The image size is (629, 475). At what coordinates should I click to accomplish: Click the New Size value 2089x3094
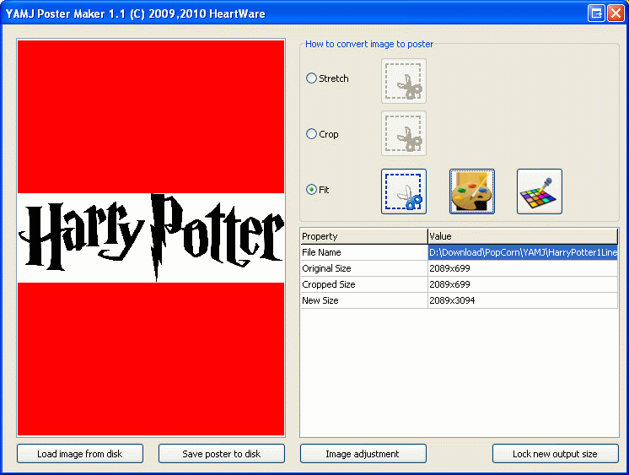[523, 300]
